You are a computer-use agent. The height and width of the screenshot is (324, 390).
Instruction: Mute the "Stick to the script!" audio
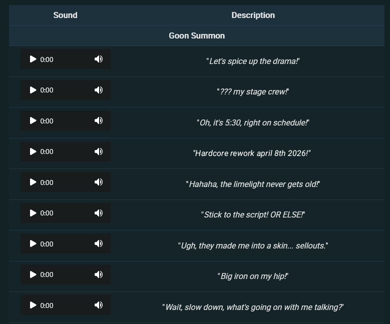pos(99,213)
